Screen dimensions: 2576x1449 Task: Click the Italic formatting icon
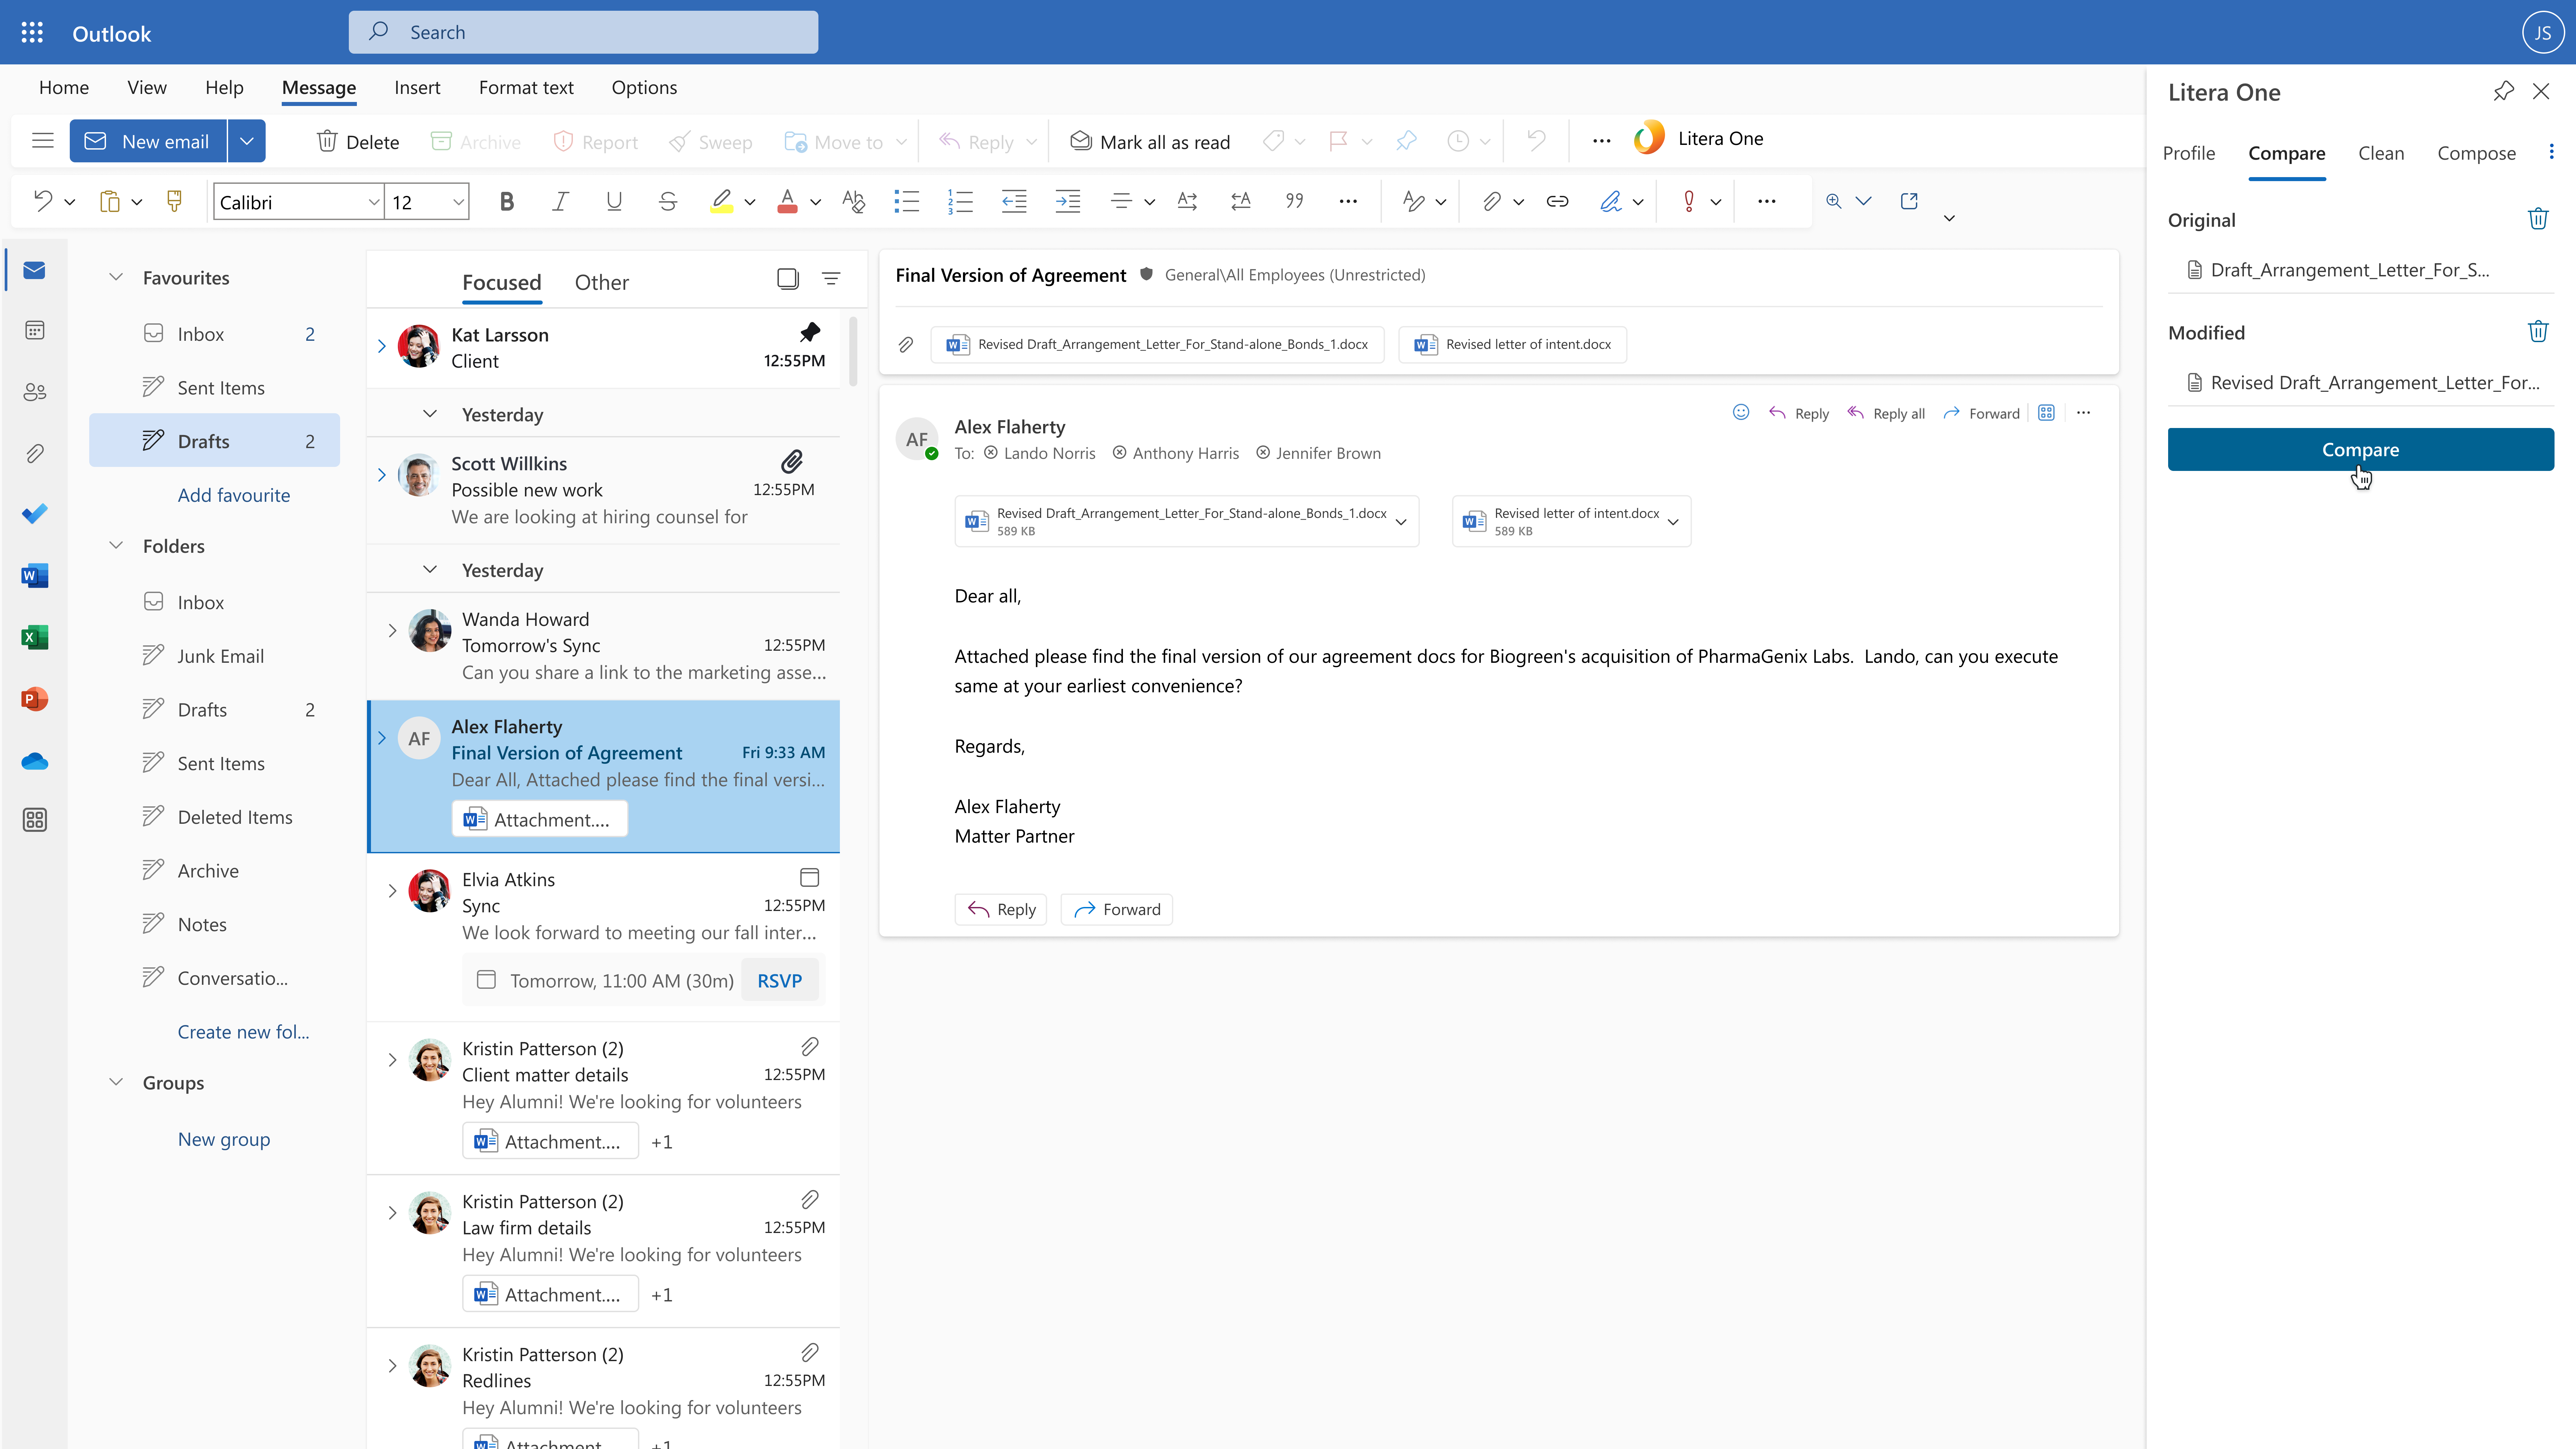tap(560, 202)
